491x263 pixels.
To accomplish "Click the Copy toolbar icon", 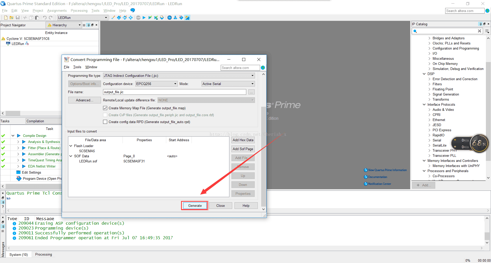I will point(31,18).
